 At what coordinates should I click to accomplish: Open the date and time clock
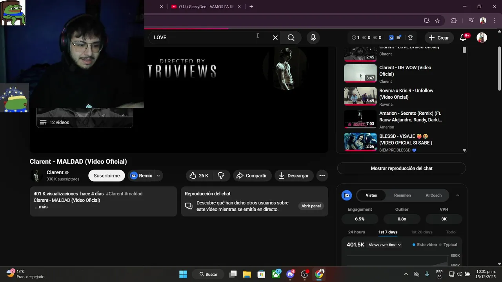[486, 274]
